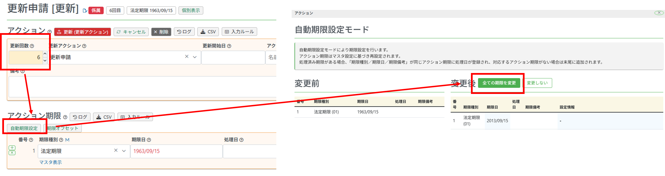
Task: Click help icon next to 更新回数 label
Action: coord(32,46)
